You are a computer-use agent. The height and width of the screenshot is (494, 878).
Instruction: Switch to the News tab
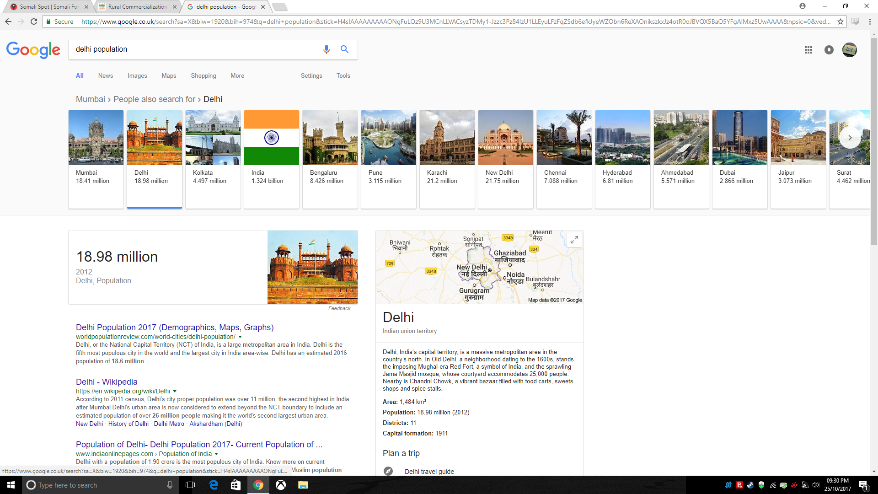point(106,76)
